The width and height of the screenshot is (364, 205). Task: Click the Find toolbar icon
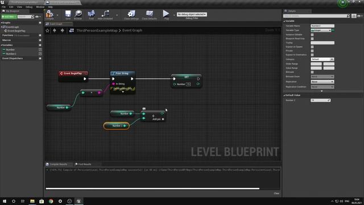[91, 14]
